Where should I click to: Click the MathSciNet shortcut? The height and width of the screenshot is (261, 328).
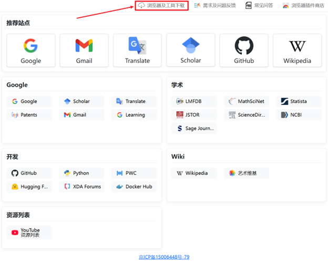pos(246,101)
